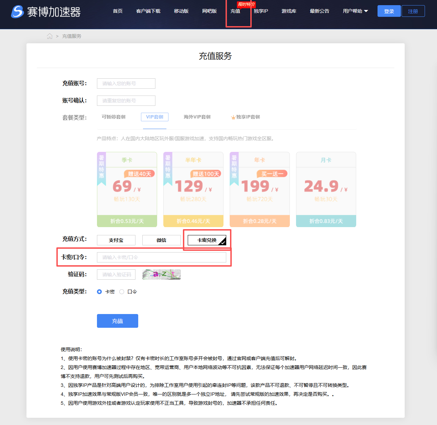Screen dimensions: 437x425
Task: Select the 季卡 69 yuan package card
Action: coord(127,189)
